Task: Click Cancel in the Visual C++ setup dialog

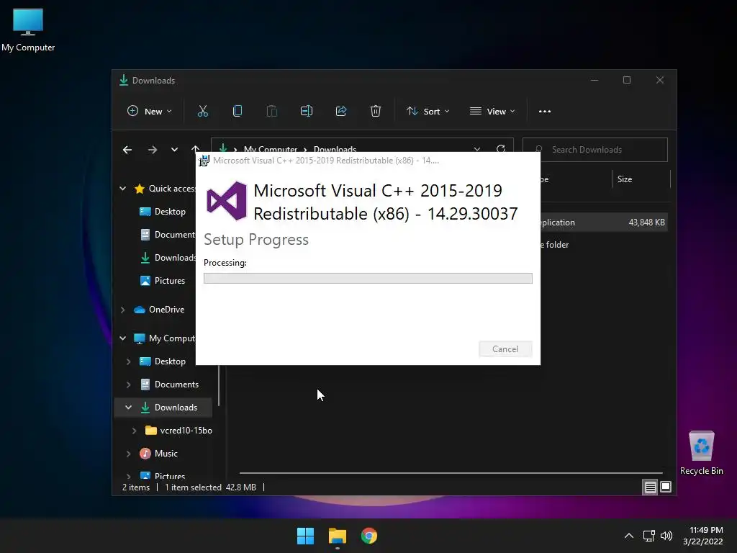Action: coord(505,349)
